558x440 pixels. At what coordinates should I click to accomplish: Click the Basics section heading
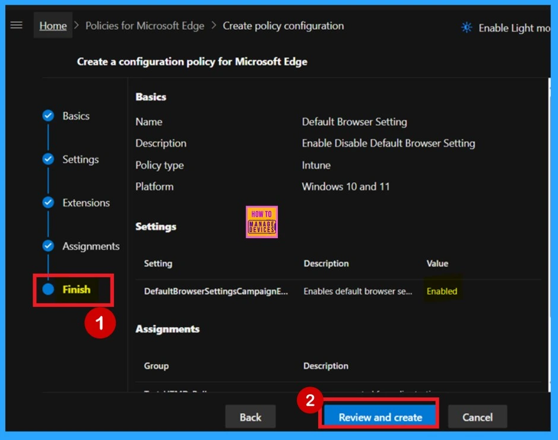(151, 97)
